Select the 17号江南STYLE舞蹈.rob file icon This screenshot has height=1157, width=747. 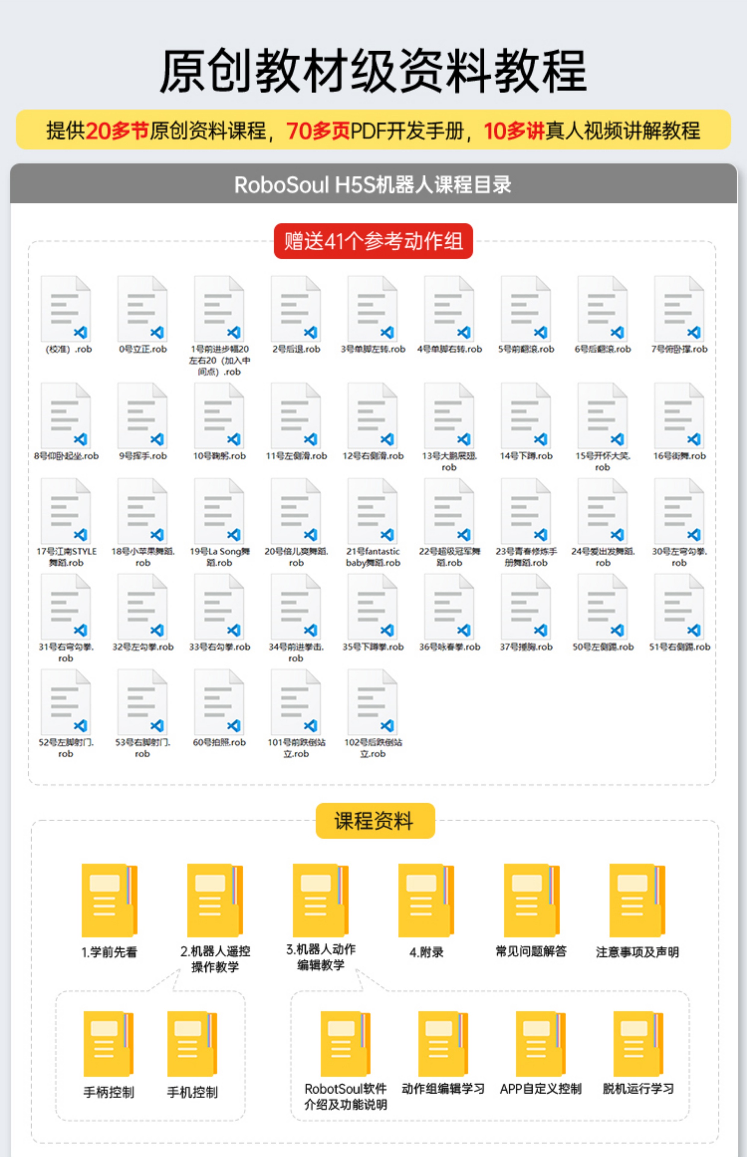pyautogui.click(x=65, y=511)
